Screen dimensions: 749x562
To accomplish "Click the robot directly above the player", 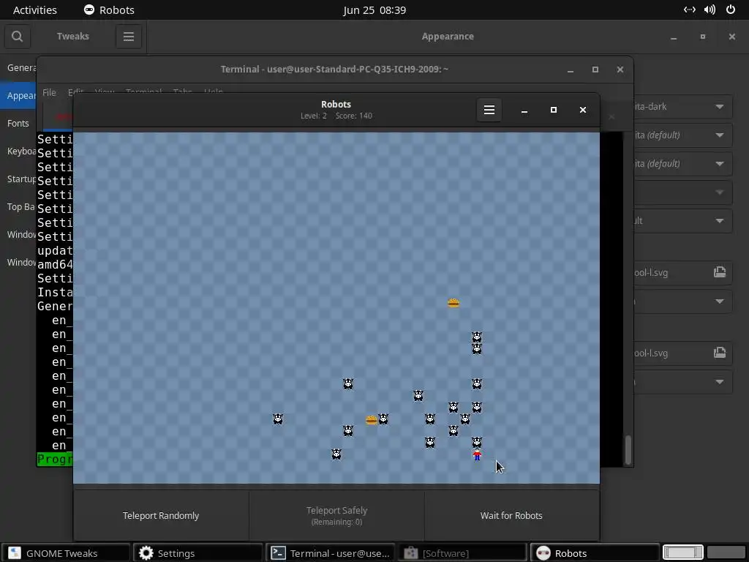I will [x=477, y=442].
